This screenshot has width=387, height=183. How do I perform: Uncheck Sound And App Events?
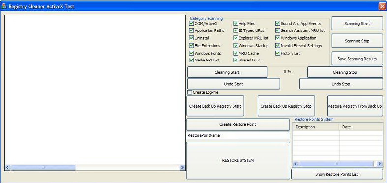[278, 23]
